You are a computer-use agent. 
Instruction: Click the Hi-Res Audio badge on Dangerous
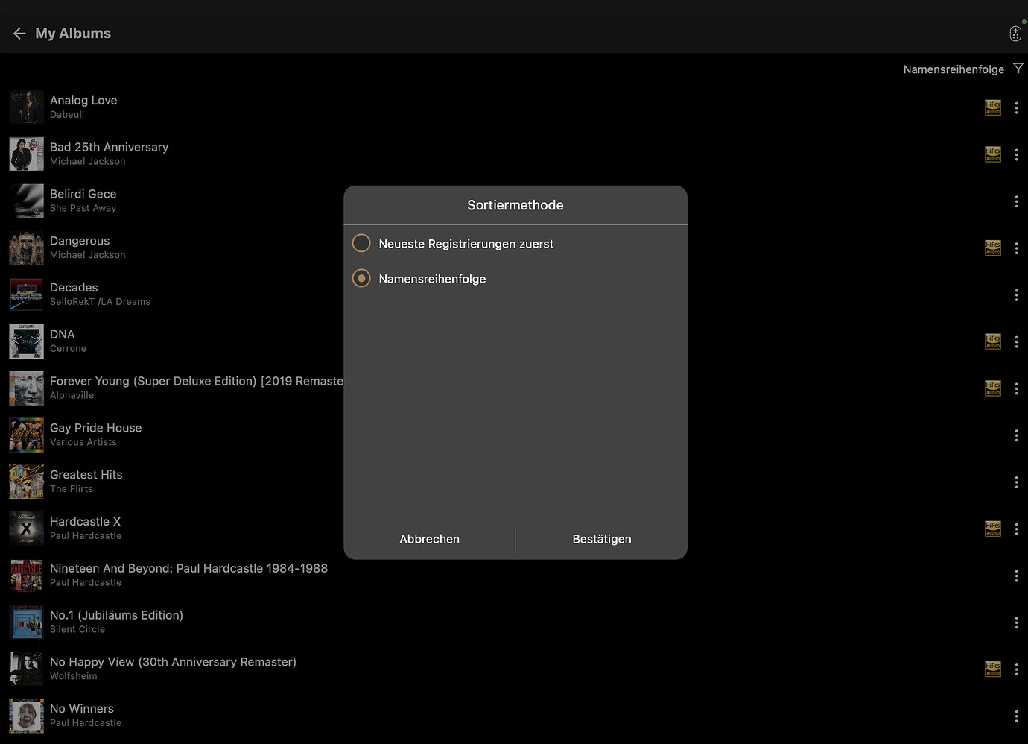tap(993, 248)
